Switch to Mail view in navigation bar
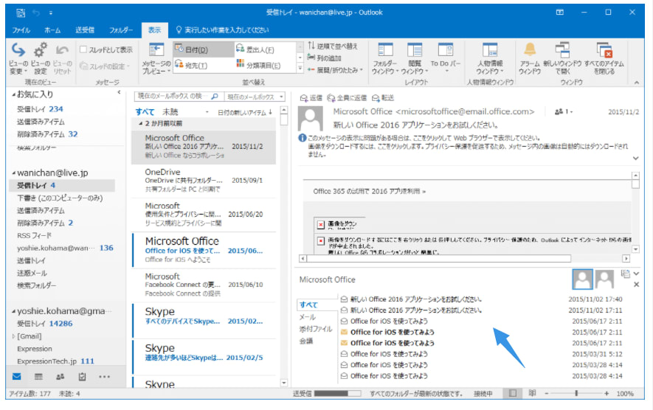653x410 pixels. point(17,377)
